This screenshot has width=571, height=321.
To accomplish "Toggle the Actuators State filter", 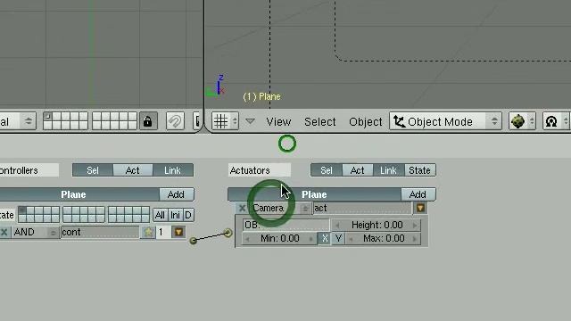I will pyautogui.click(x=419, y=170).
